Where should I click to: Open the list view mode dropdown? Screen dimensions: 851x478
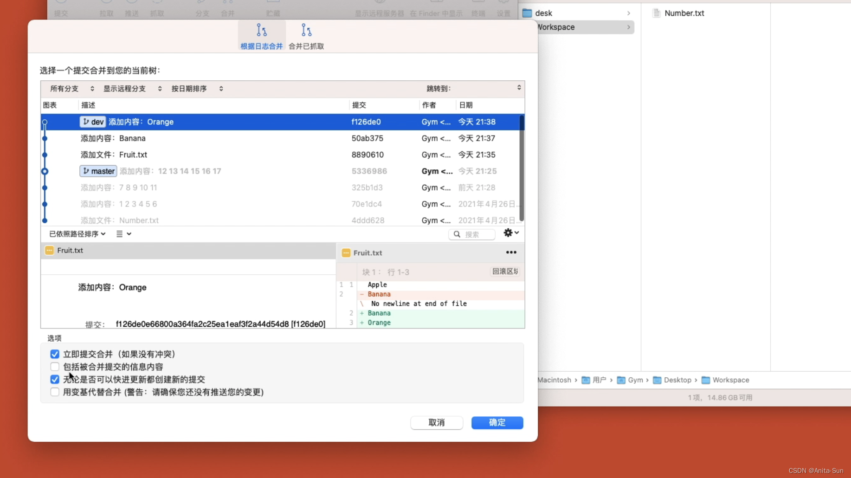(123, 234)
